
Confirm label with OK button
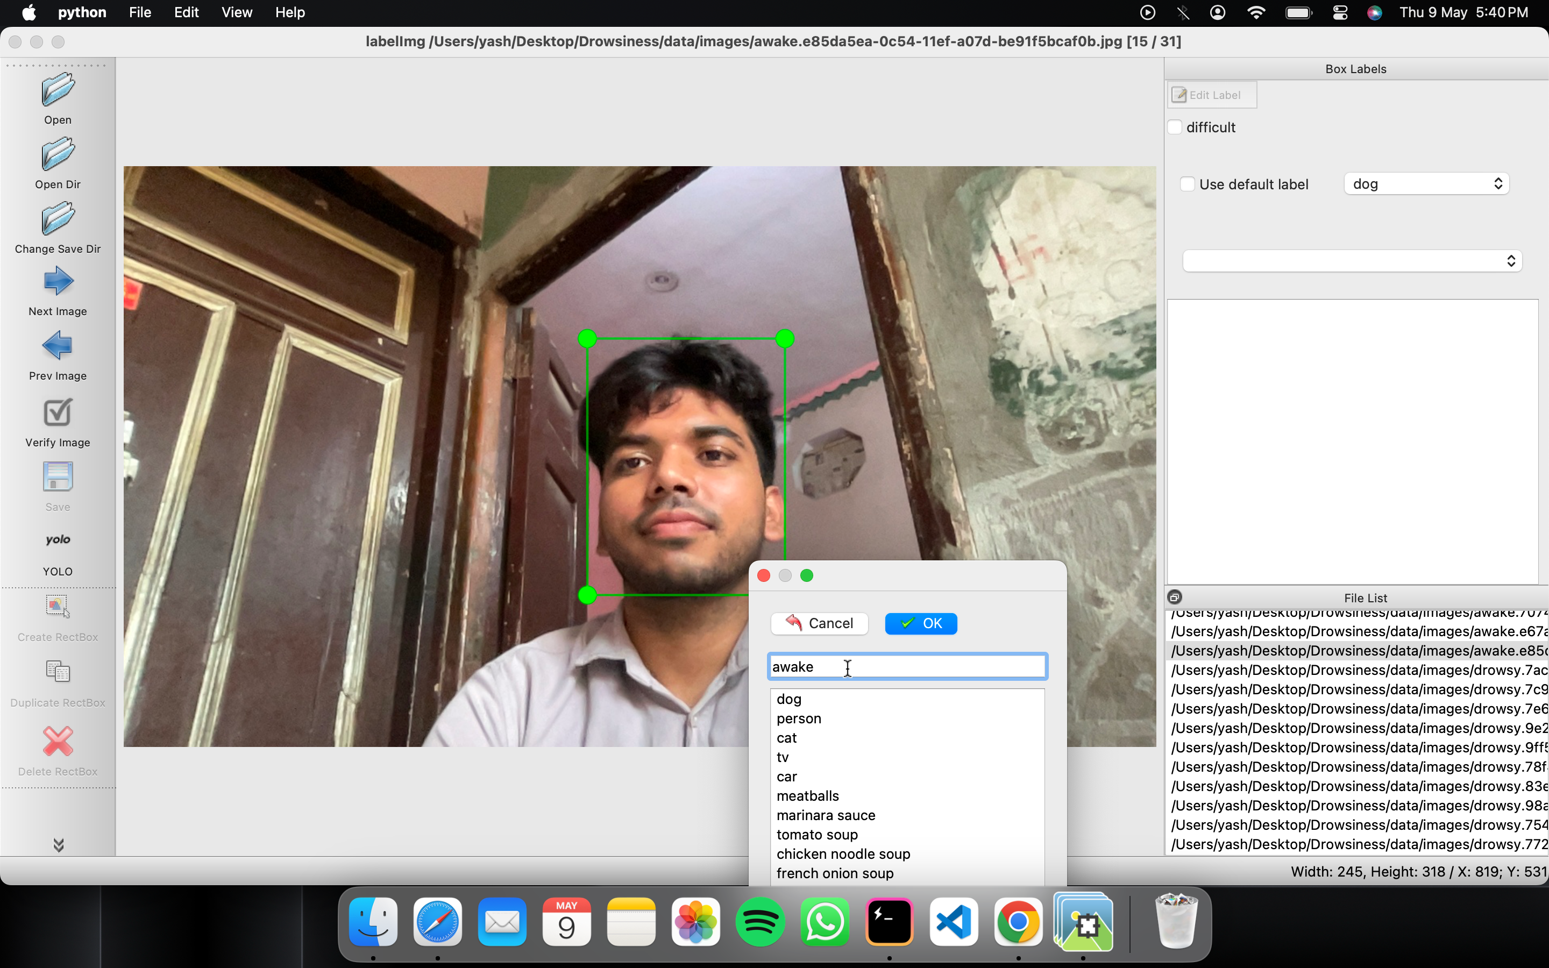(920, 624)
